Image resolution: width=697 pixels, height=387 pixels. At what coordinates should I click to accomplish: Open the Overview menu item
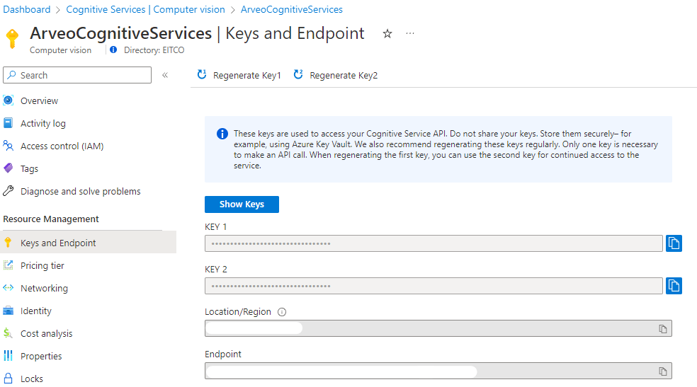click(x=39, y=100)
